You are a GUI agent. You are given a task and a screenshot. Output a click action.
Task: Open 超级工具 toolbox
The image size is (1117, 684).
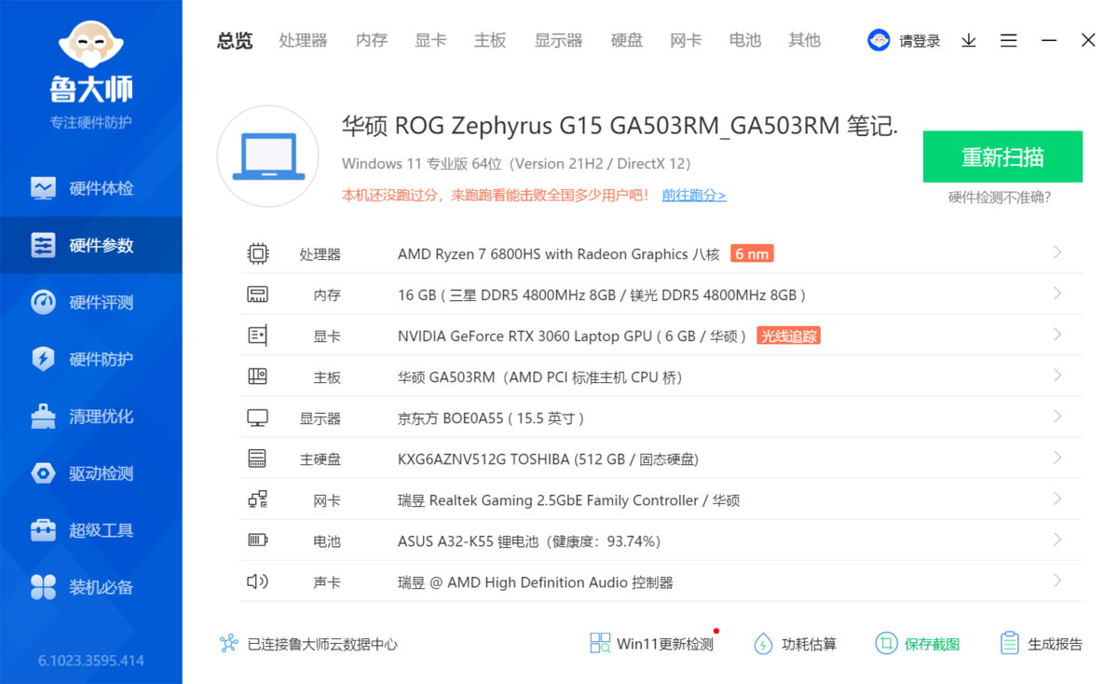pyautogui.click(x=91, y=530)
